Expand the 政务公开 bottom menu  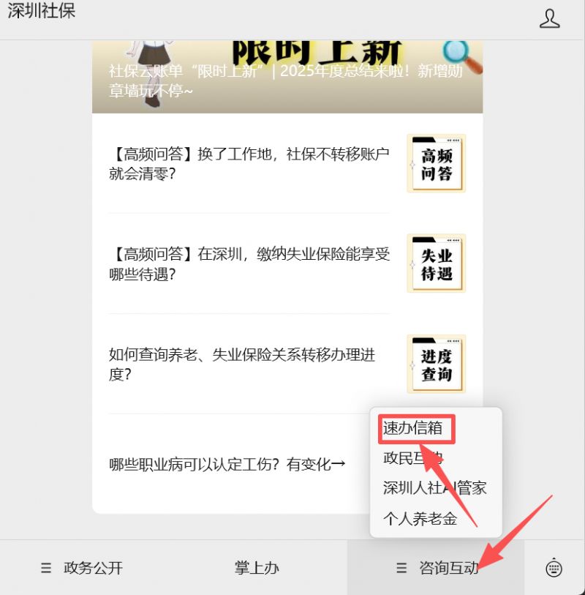[x=83, y=568]
